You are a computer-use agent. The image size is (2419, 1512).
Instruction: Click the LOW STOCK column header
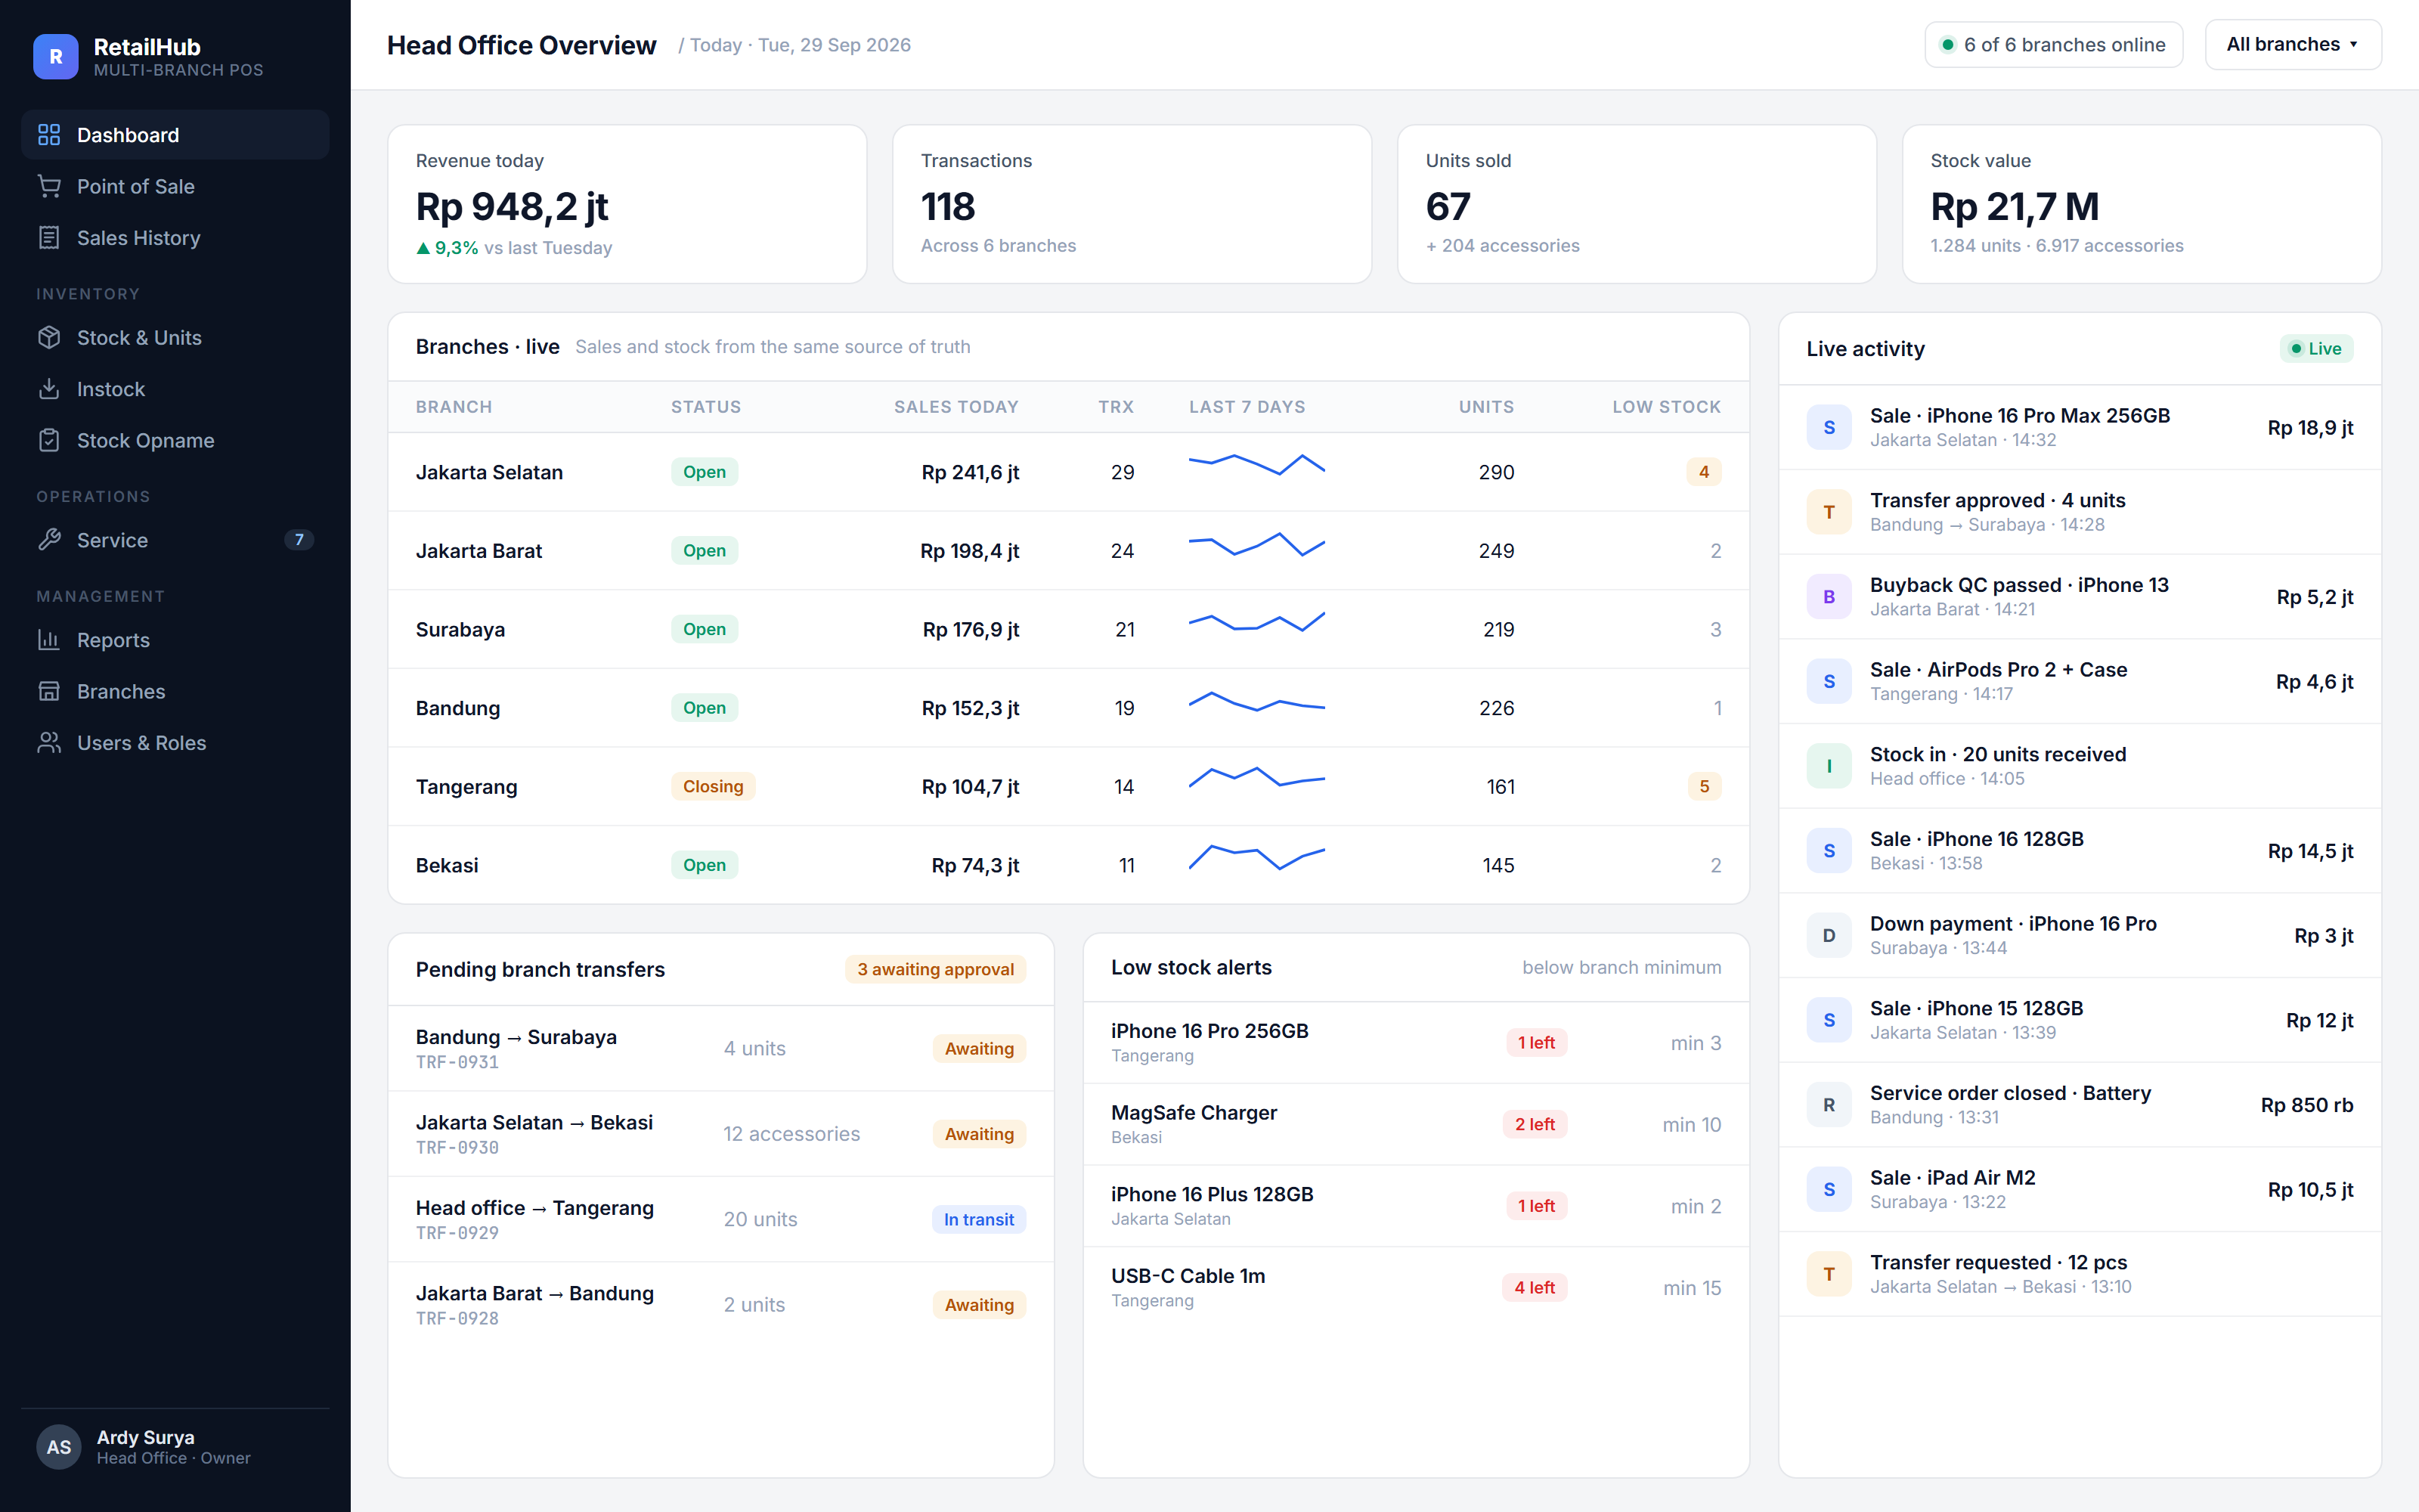point(1666,407)
